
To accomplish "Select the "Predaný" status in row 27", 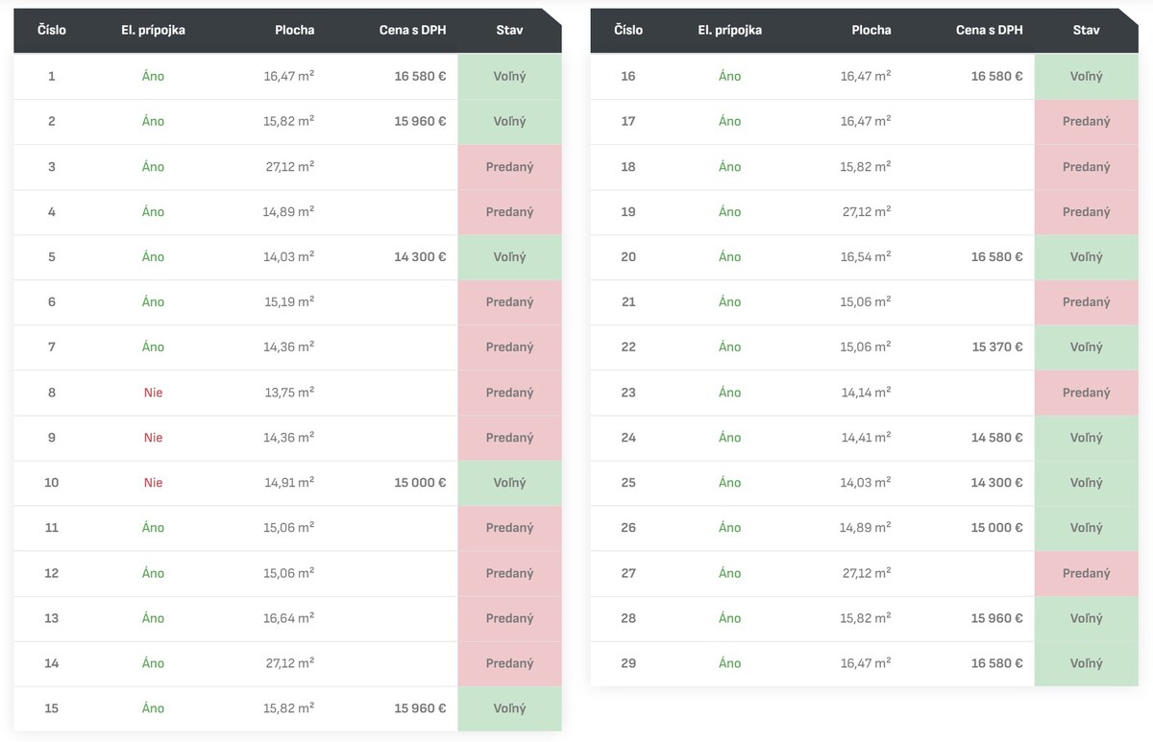I will tap(1086, 573).
